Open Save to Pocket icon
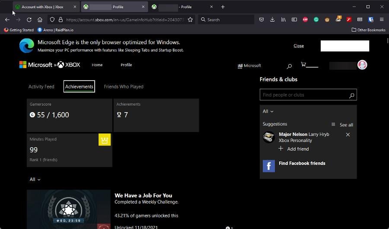The image size is (389, 229). pos(261,19)
